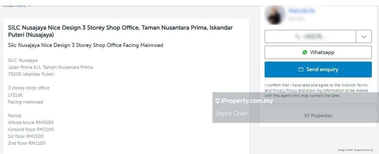
Task: Reveal the agent's blurred phone number
Action: 310,37
